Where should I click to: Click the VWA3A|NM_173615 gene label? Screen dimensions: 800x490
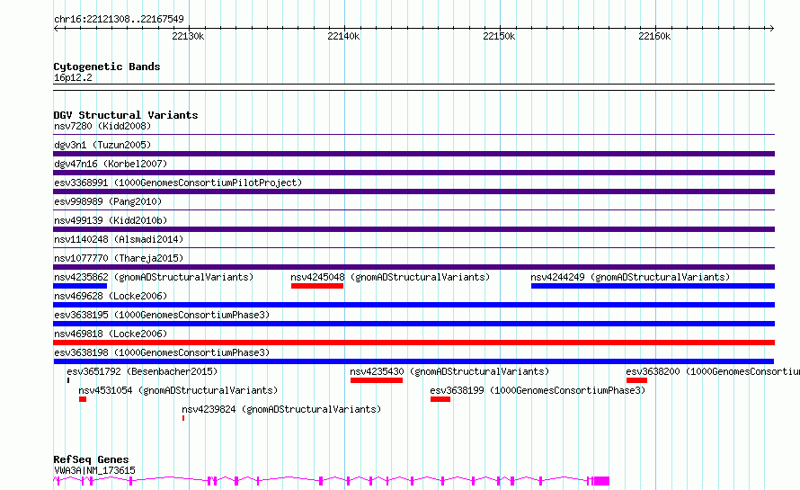[95, 470]
